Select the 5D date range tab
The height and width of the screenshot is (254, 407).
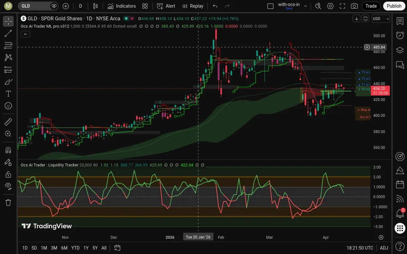(34, 248)
